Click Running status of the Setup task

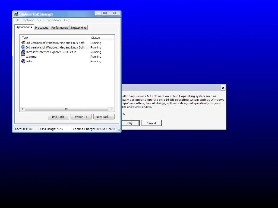pos(96,61)
